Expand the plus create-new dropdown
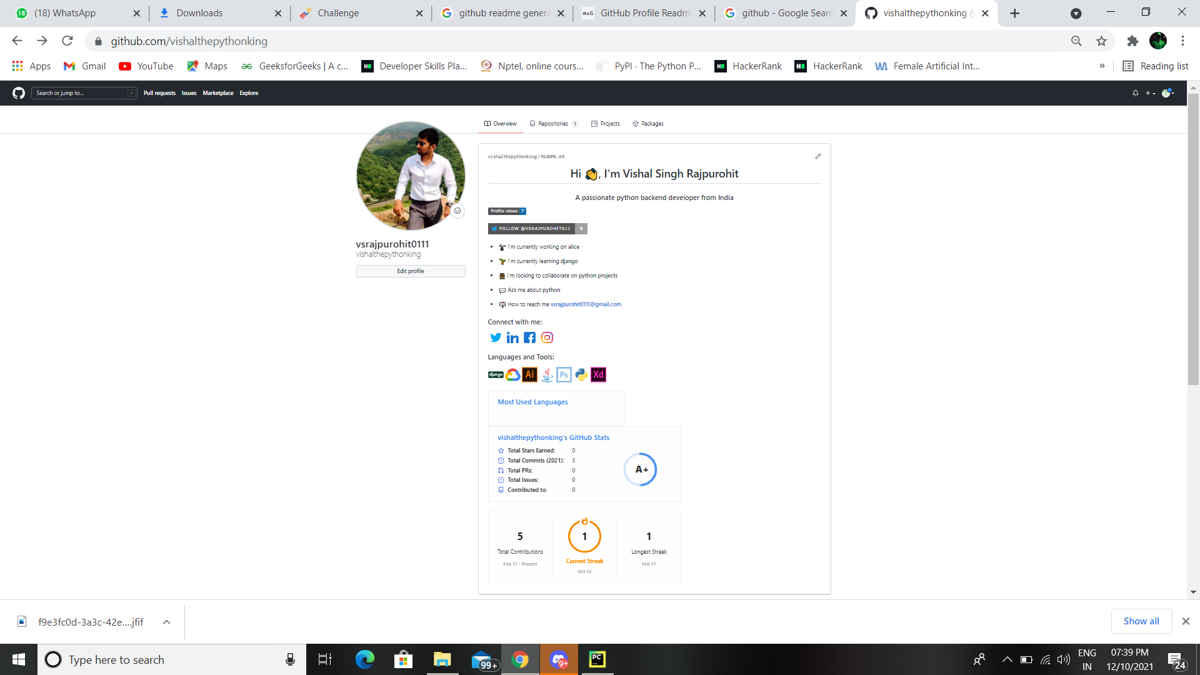1200x675 pixels. click(x=1150, y=93)
